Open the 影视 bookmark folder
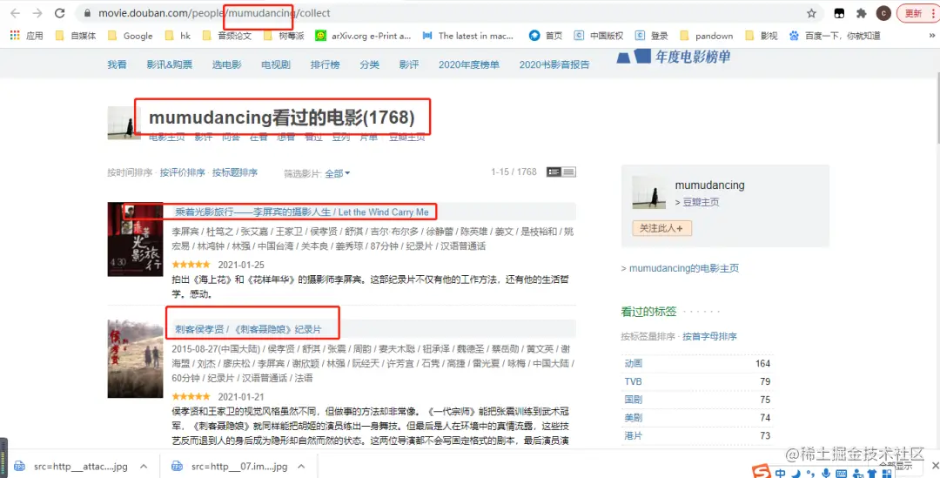This screenshot has height=478, width=940. (x=762, y=36)
